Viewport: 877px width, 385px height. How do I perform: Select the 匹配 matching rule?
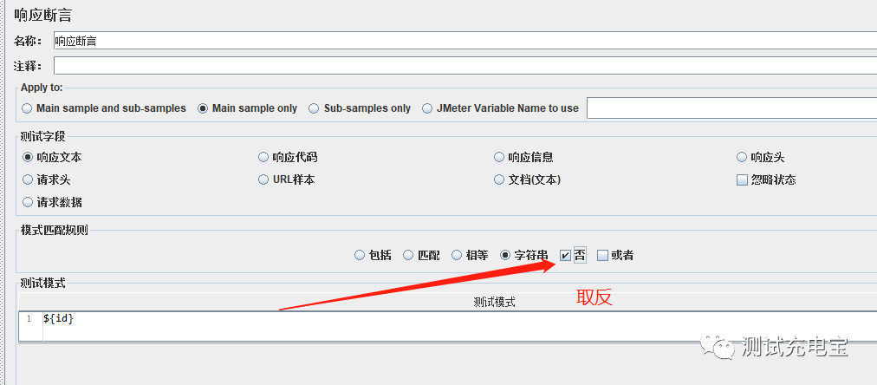tap(408, 255)
